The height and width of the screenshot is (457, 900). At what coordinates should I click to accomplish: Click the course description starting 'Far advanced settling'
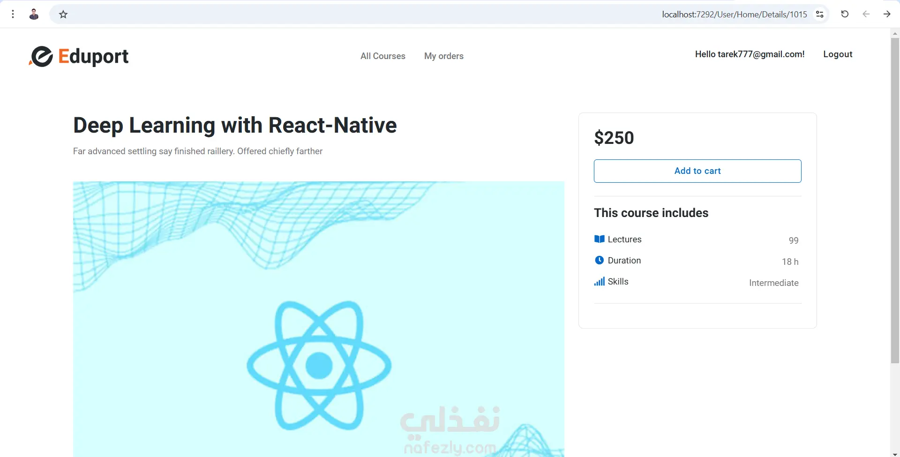pos(198,151)
